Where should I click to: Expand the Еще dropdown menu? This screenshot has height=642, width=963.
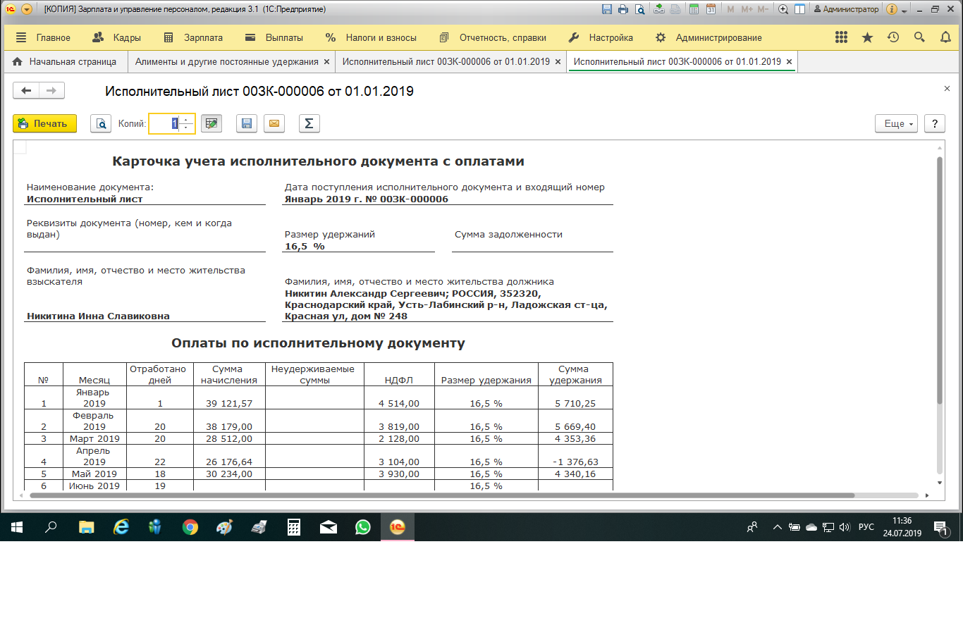coord(896,124)
